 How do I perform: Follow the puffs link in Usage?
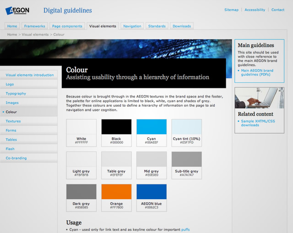click(x=185, y=230)
